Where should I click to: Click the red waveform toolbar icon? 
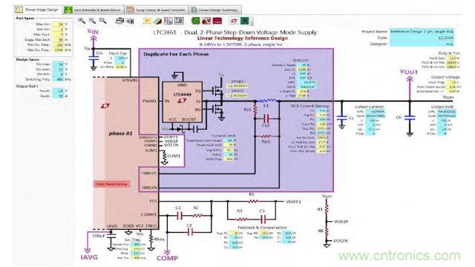206,21
